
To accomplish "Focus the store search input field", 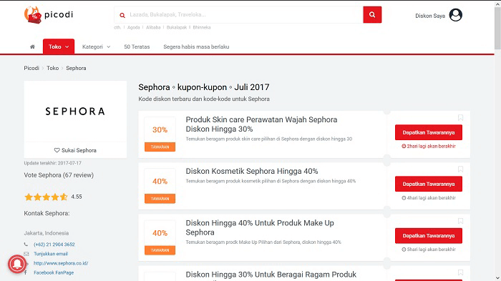I will (x=238, y=15).
